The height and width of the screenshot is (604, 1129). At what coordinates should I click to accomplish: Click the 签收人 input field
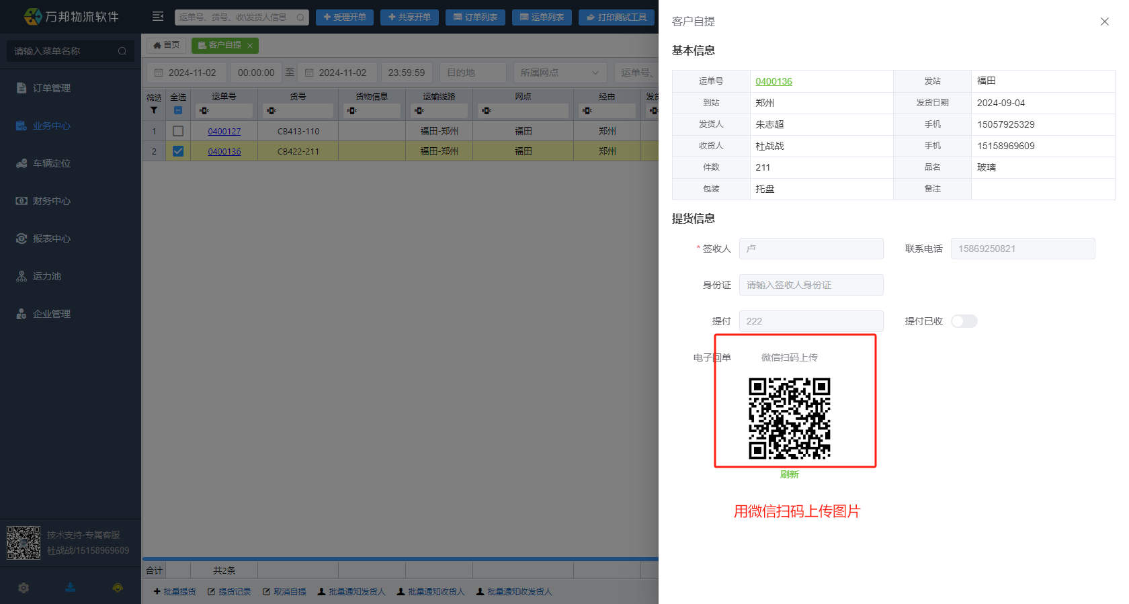[x=811, y=249]
